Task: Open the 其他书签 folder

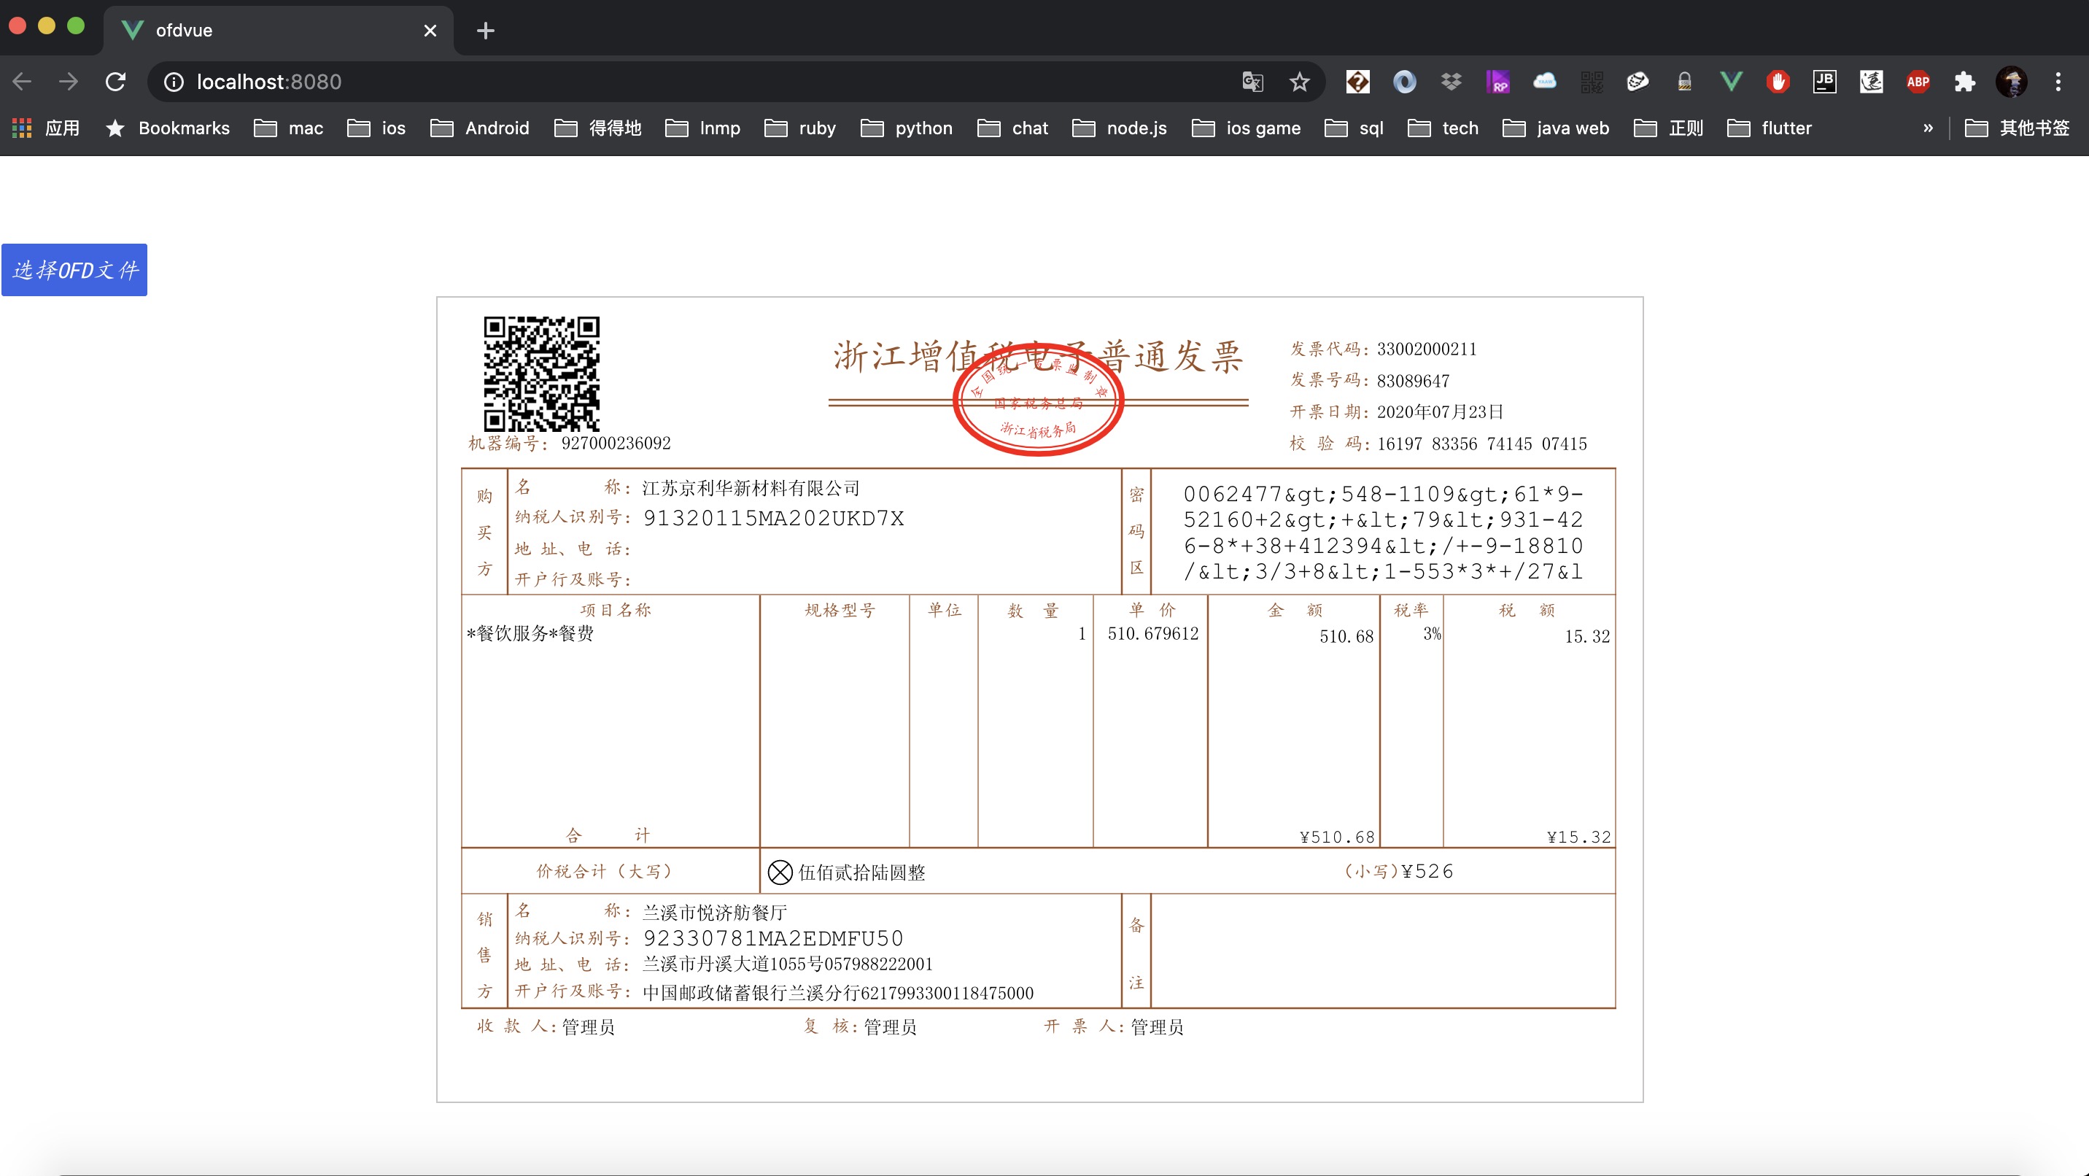Action: pyautogui.click(x=2018, y=128)
